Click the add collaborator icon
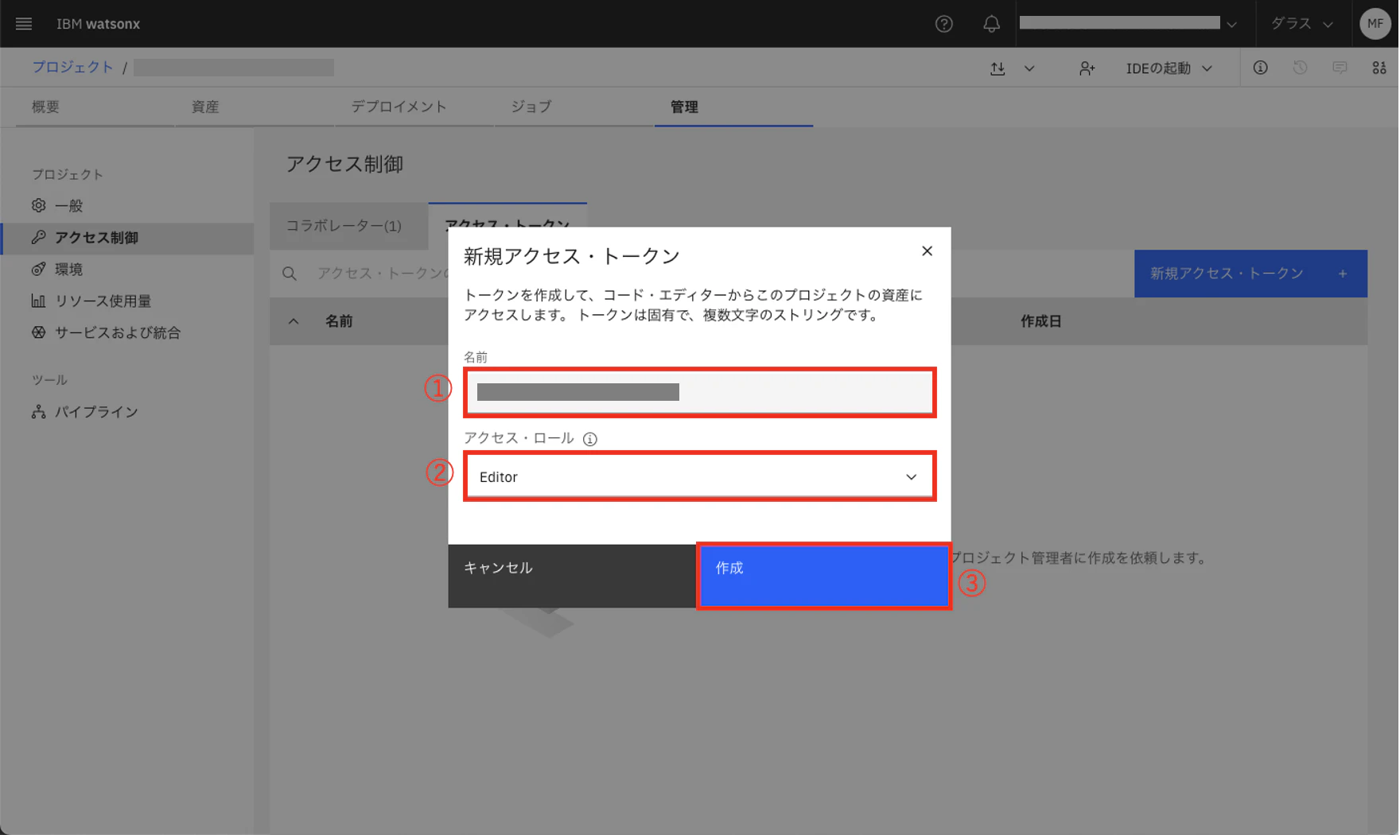 click(x=1087, y=68)
